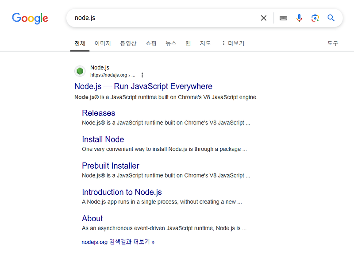Click the on-screen keyboard icon
Screen dimensions: 354x258
[x=283, y=18]
